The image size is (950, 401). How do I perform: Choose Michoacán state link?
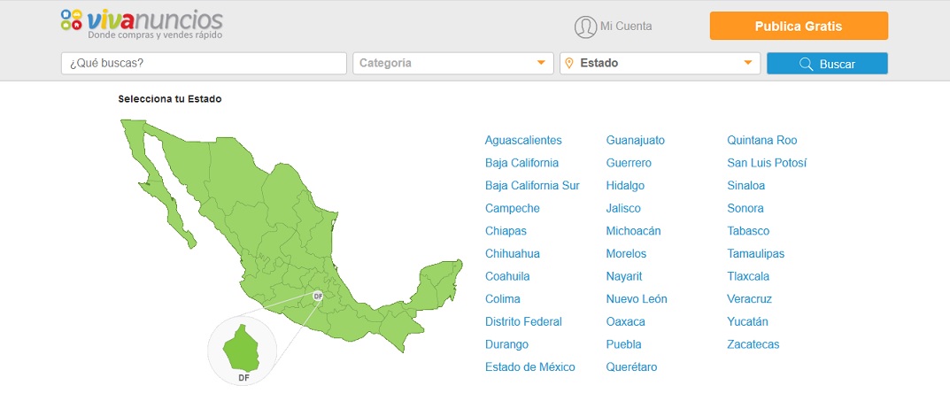point(633,231)
